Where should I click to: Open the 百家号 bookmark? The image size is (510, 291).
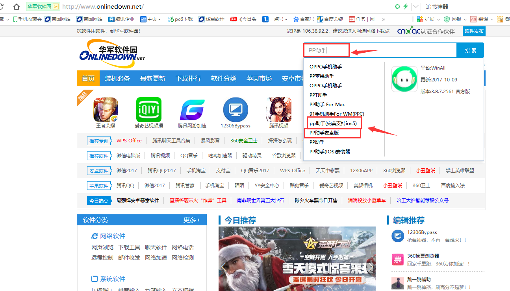[304, 19]
